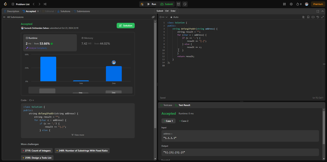Screen dimensions: 327x162
Task: Open the Submissions tab
Action: click(x=81, y=11)
